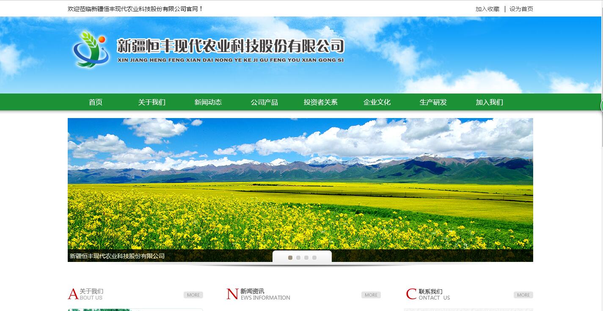
Task: Click the red letter N icon for 新闻资讯
Action: tap(232, 294)
